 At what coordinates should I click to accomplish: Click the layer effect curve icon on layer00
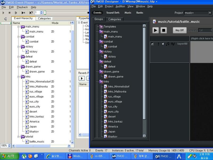tap(173, 44)
